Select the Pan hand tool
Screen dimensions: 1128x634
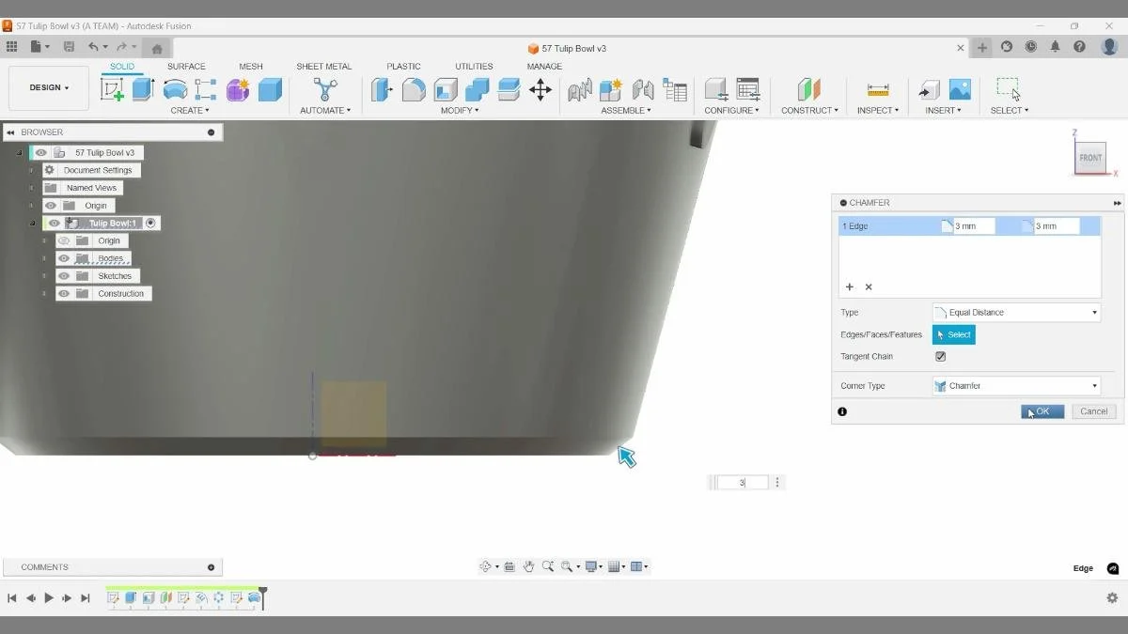[x=529, y=566]
